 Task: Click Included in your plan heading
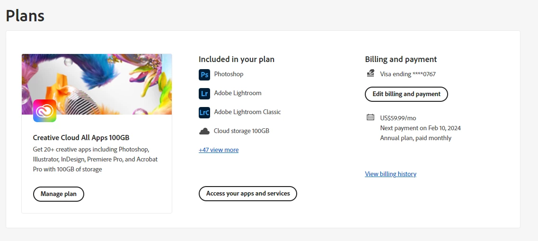(237, 59)
